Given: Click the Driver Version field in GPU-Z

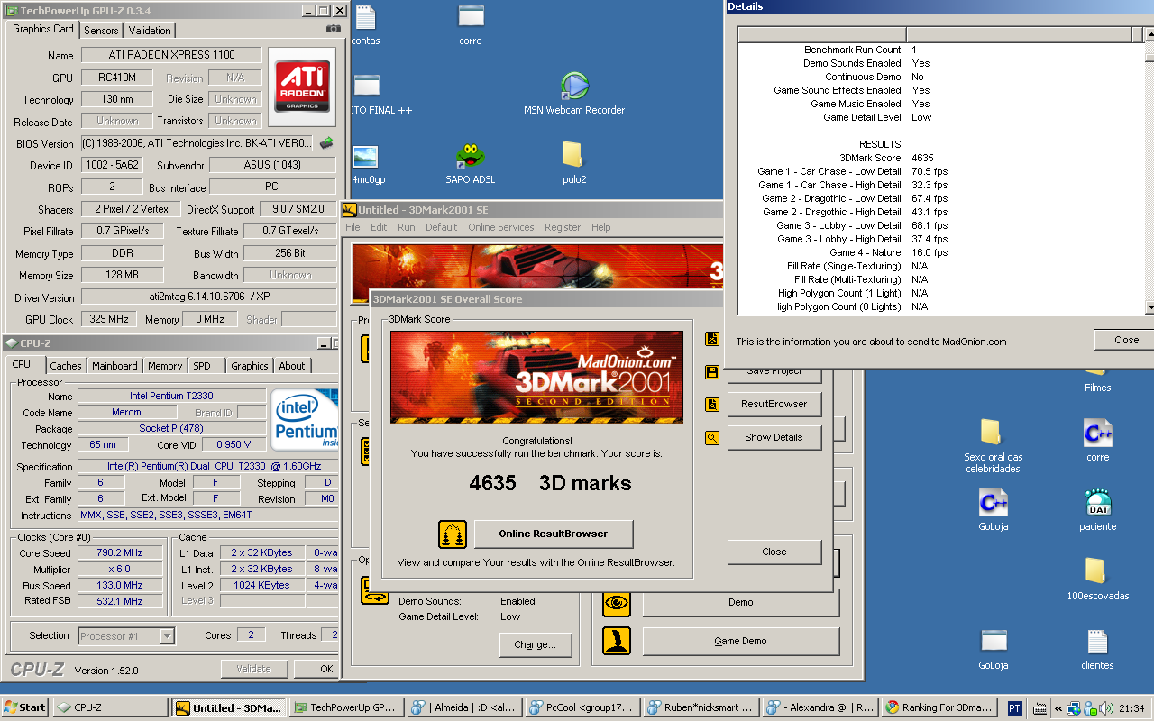Looking at the screenshot, I should pyautogui.click(x=208, y=297).
